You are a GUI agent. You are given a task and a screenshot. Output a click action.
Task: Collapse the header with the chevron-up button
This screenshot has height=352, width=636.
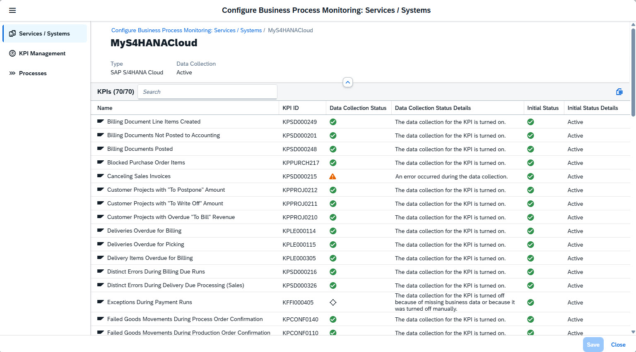tap(348, 83)
